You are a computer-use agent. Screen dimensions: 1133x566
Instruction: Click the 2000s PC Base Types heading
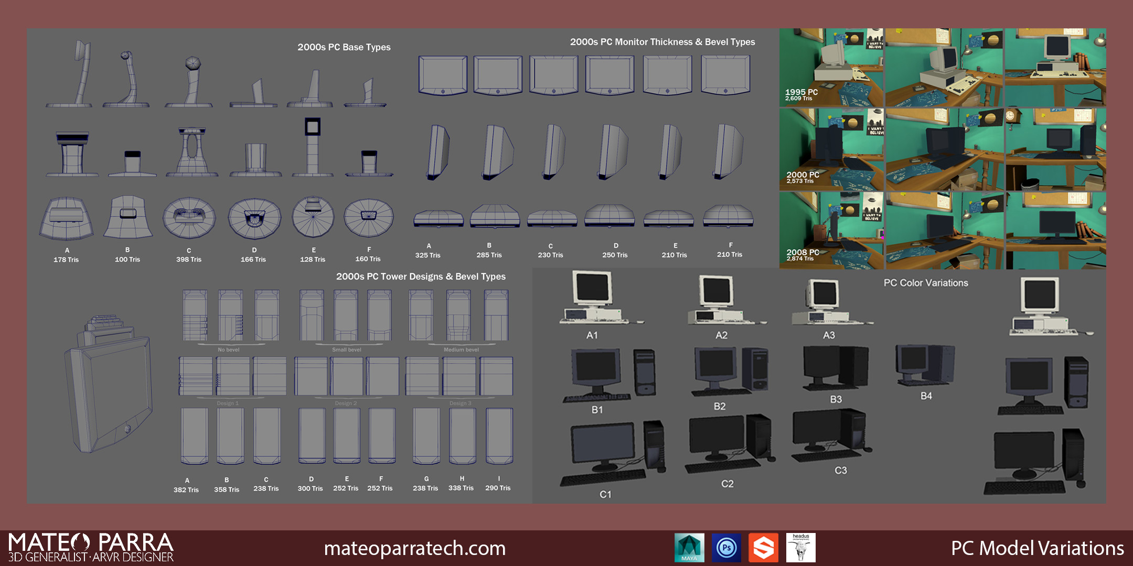[x=344, y=47]
